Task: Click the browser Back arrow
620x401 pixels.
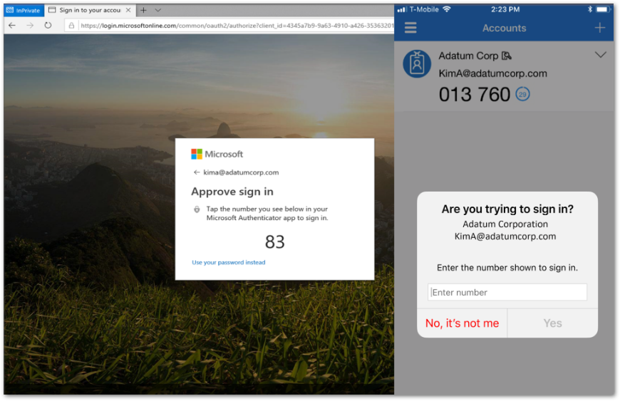Action: [x=12, y=25]
